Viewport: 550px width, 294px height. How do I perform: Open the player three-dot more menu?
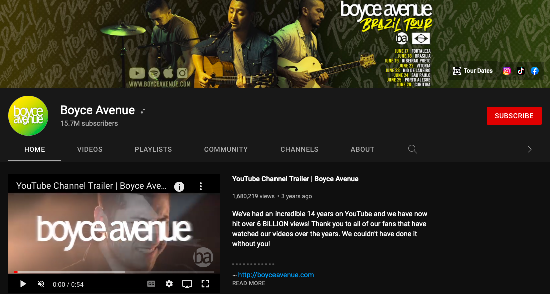tap(201, 186)
